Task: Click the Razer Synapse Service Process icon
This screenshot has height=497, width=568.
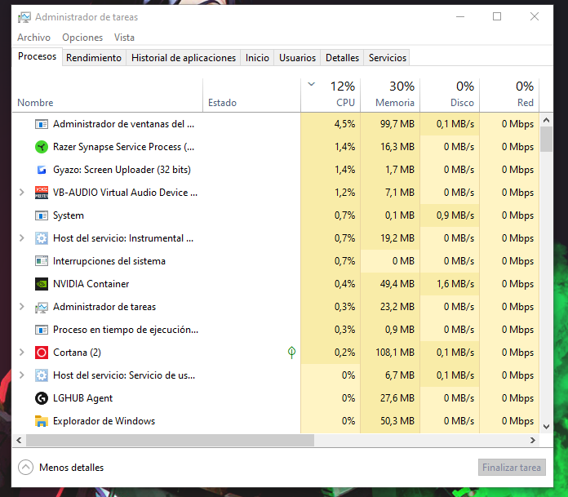Action: (x=42, y=147)
